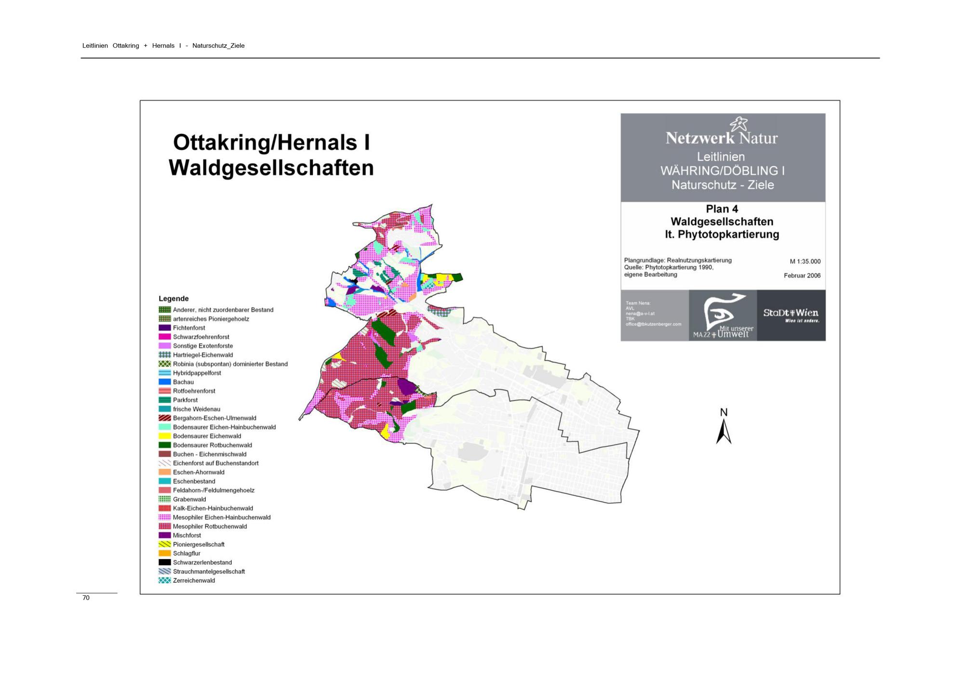The image size is (964, 681).
Task: Click the Bergahorn-Eschen-Ulmenwald striped swatch
Action: tap(165, 418)
